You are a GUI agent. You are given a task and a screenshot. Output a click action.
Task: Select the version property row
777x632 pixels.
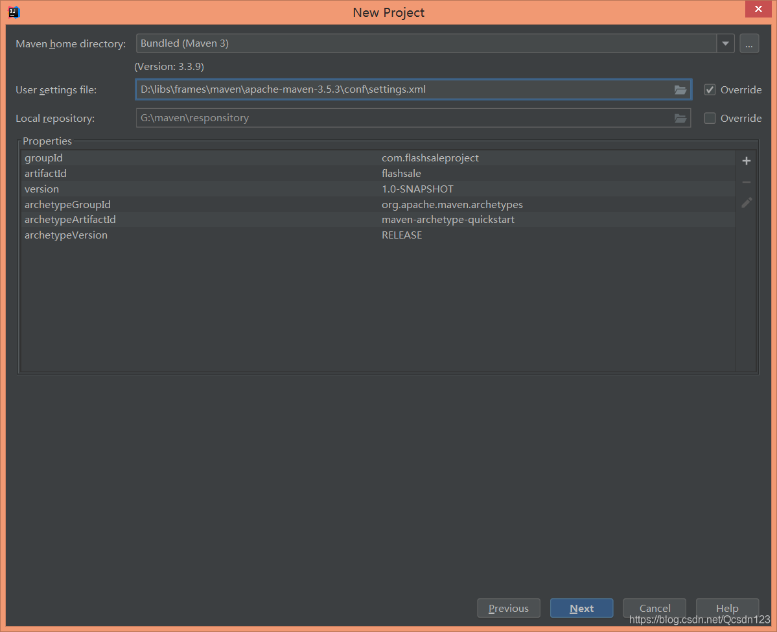coord(378,189)
